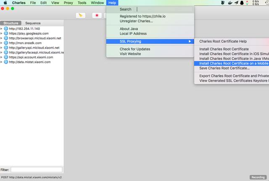
Task: Open the Window menu
Action: click(97, 3)
